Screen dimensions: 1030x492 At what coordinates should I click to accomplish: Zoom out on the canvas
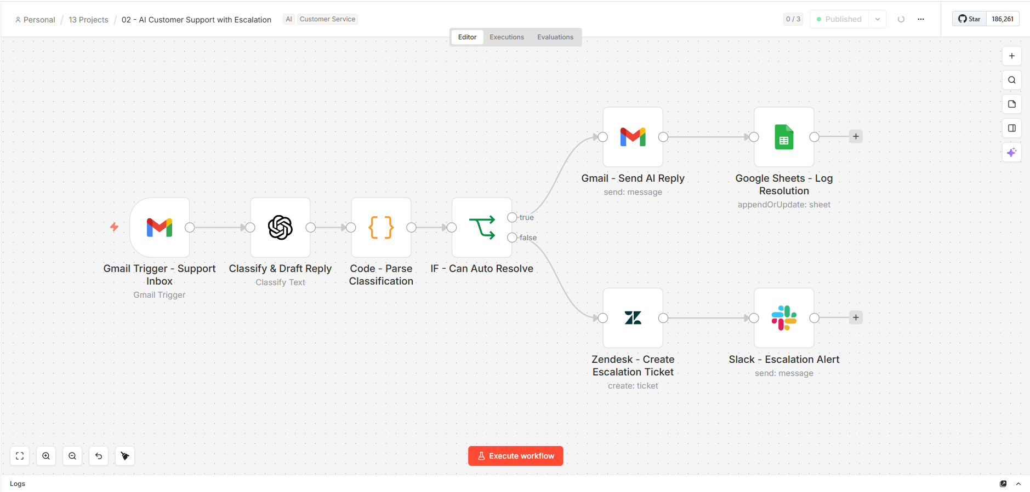[x=72, y=456]
